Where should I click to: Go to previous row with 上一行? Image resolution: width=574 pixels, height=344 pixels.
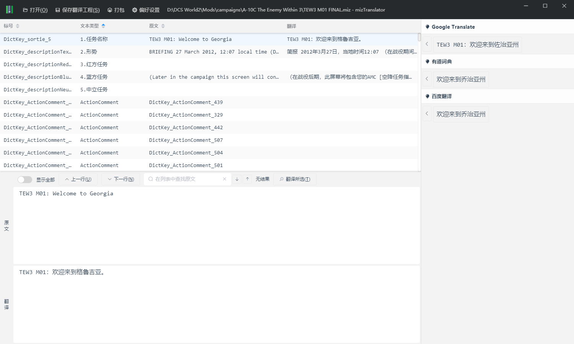coord(78,179)
